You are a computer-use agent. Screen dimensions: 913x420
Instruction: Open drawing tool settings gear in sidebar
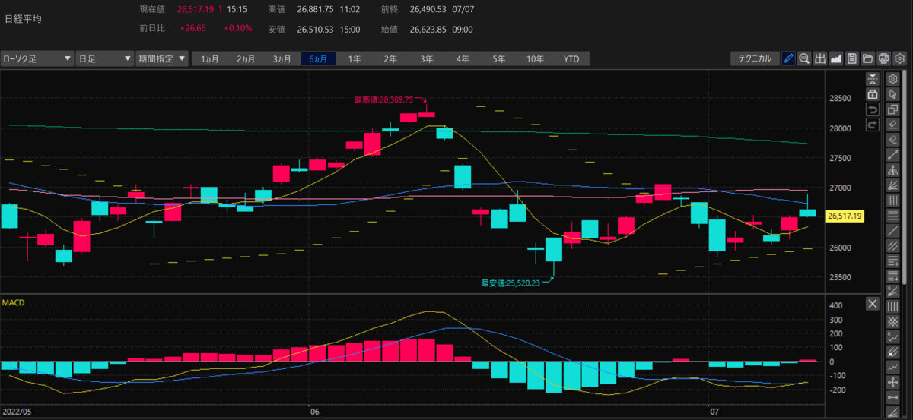pos(894,80)
